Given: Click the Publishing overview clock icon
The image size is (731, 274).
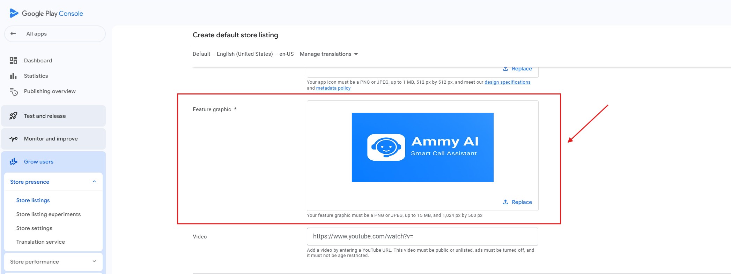Looking at the screenshot, I should [13, 92].
